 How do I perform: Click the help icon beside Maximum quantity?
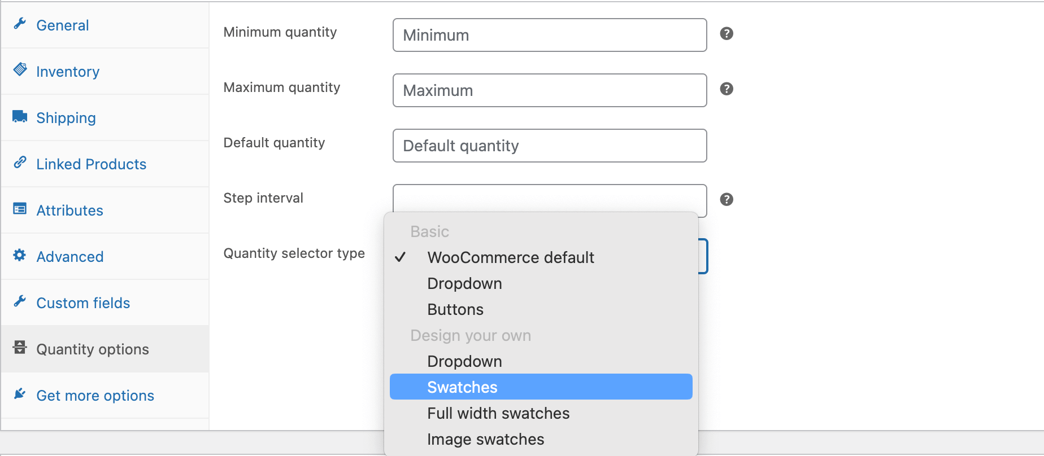point(727,89)
